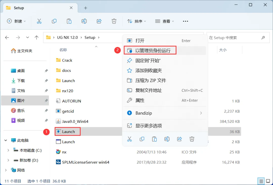Switch to large icons view in the status bar
This screenshot has height=185, width=273.
pos(268,181)
